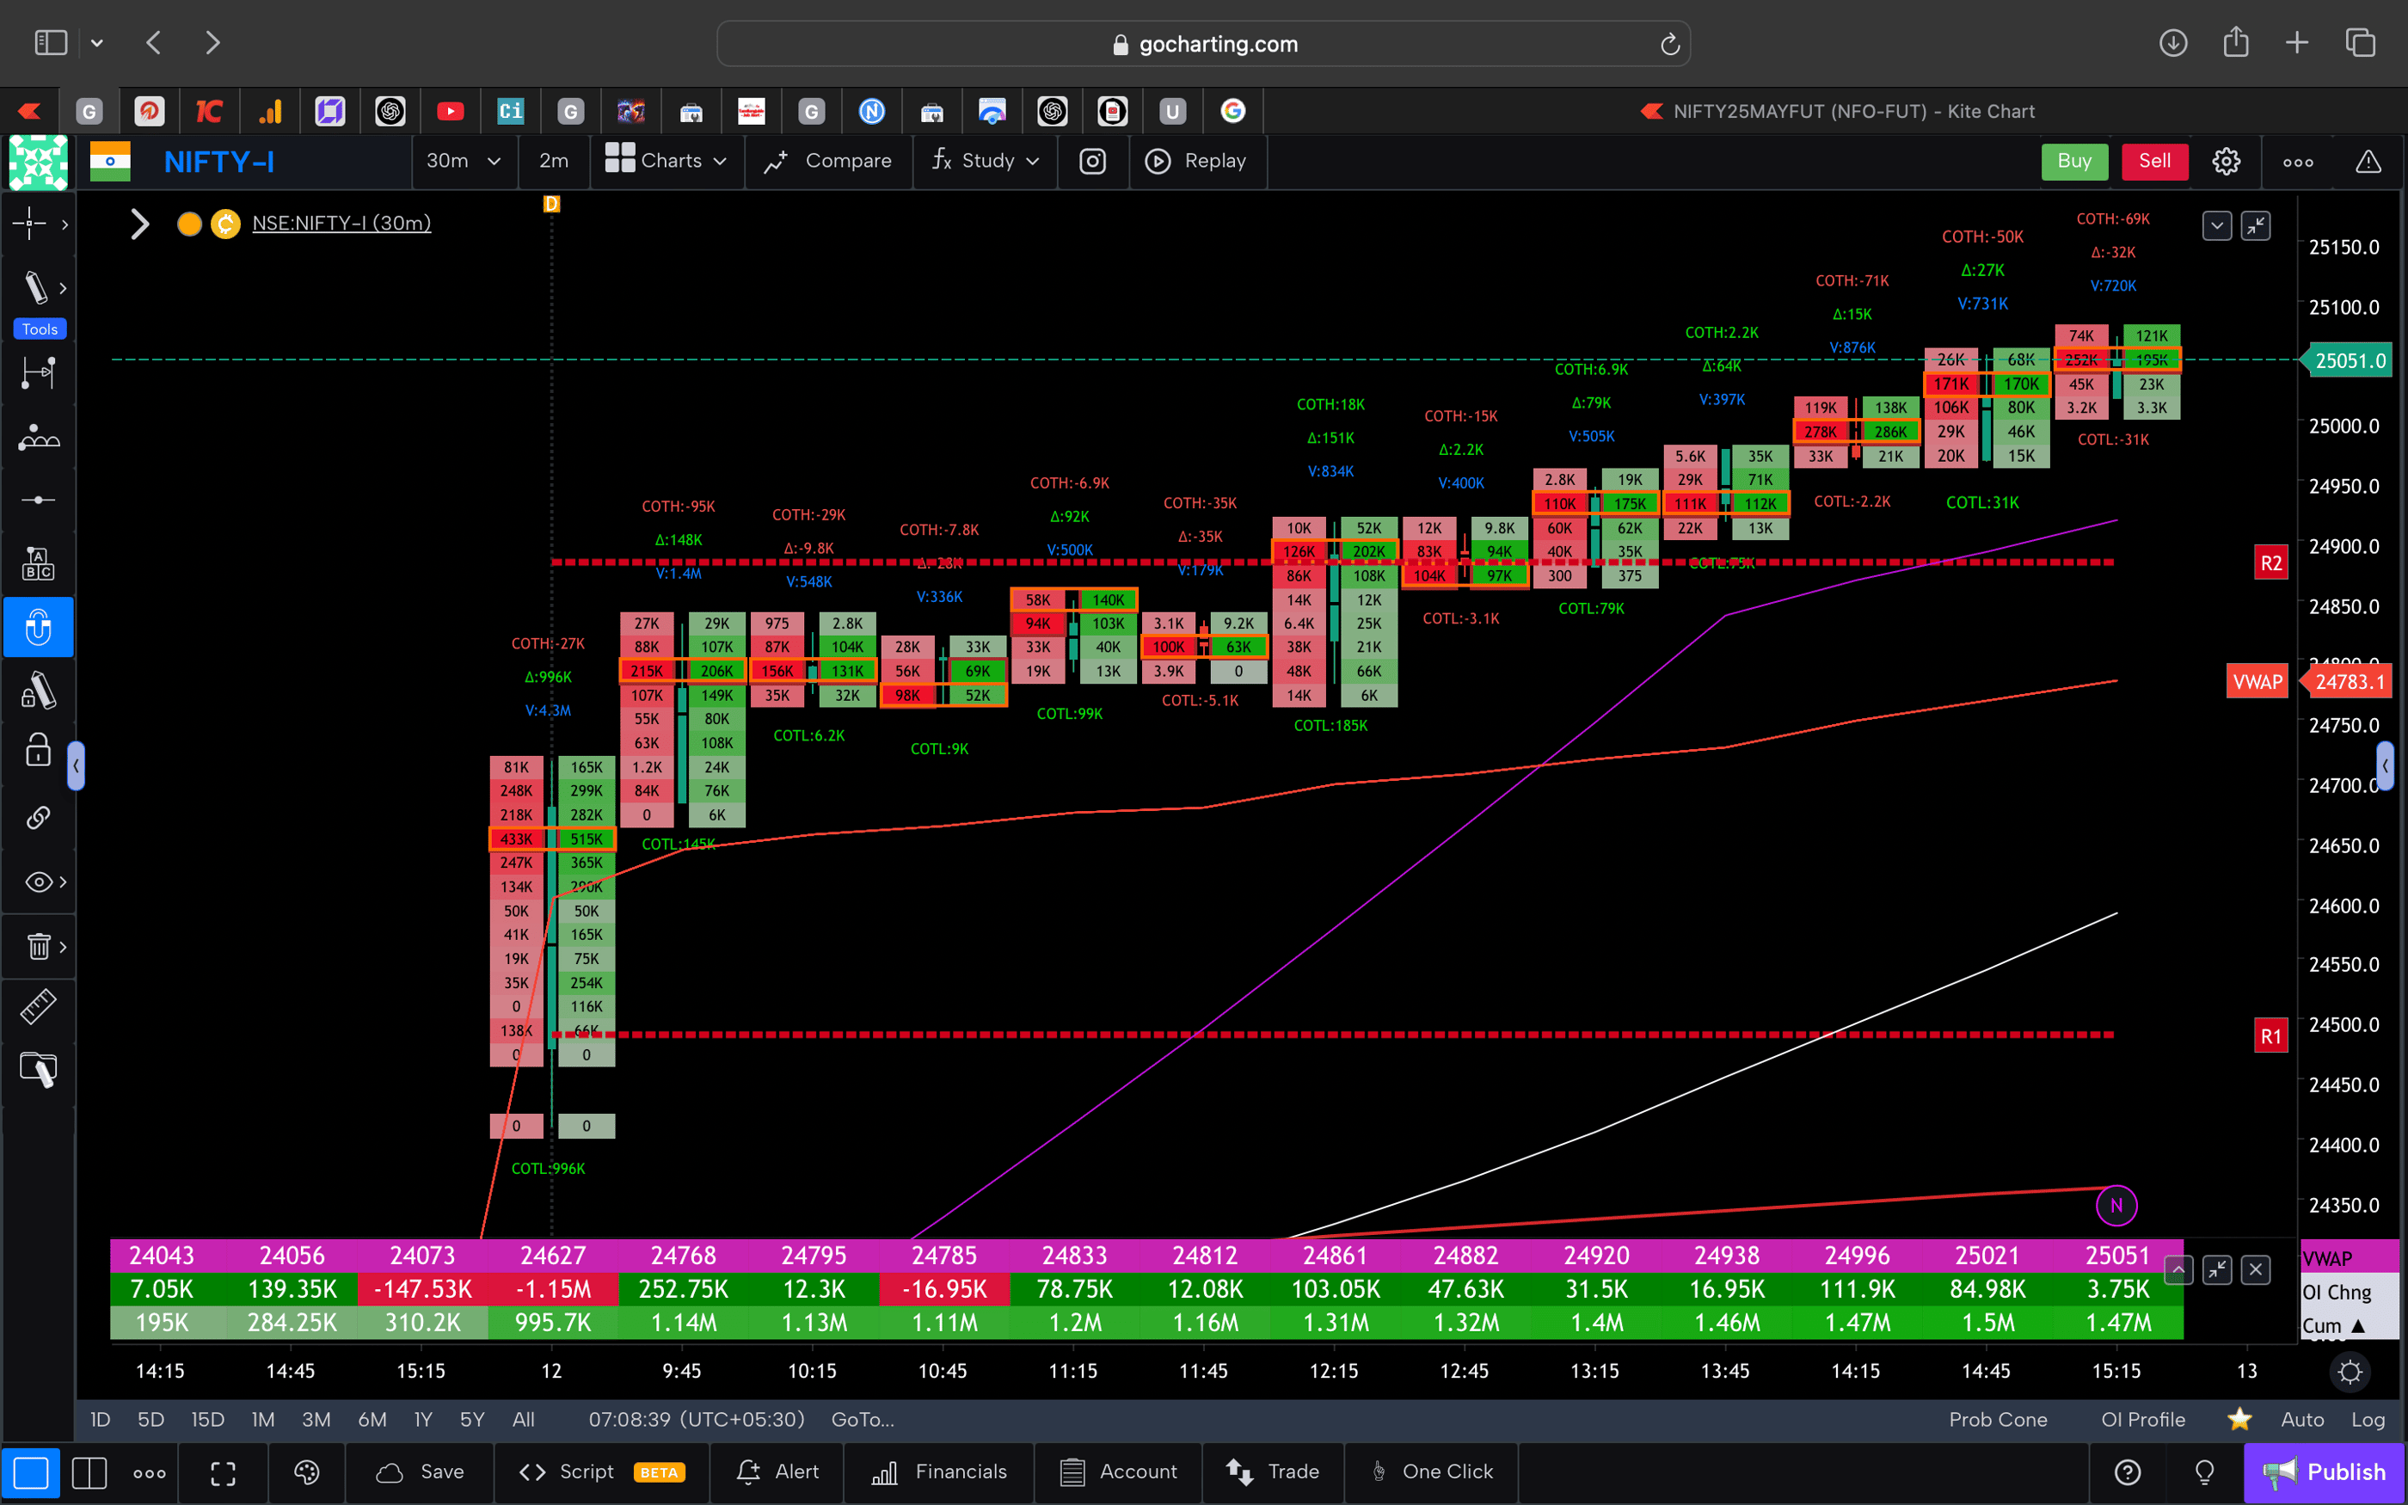Open the 30m timeframe dropdown
This screenshot has height=1505, width=2408.
coord(464,160)
